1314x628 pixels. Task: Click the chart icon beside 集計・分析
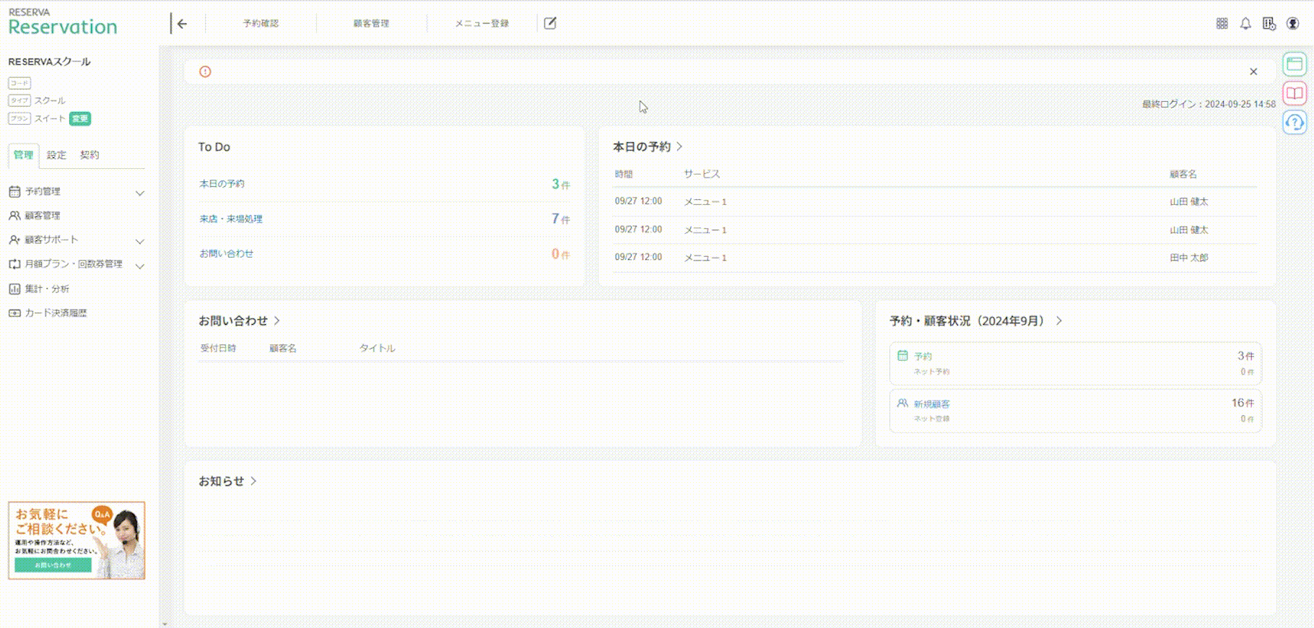[14, 289]
